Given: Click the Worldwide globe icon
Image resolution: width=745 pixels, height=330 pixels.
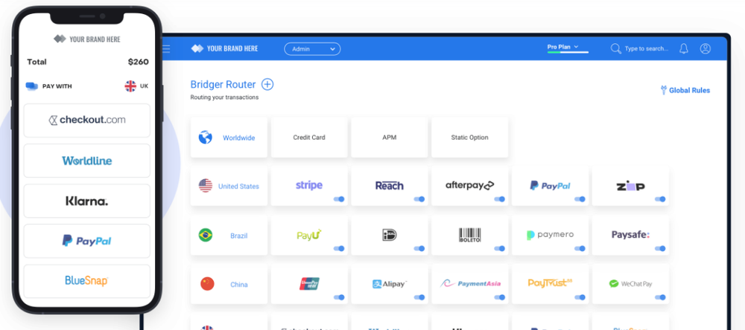Looking at the screenshot, I should (x=206, y=137).
